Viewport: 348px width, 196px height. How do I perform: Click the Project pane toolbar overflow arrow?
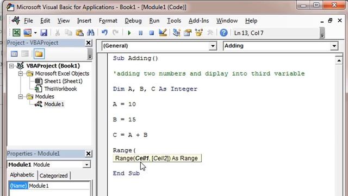[x=90, y=54]
